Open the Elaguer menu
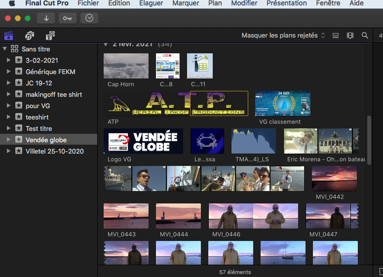Image resolution: width=383 pixels, height=277 pixels. (x=151, y=3)
